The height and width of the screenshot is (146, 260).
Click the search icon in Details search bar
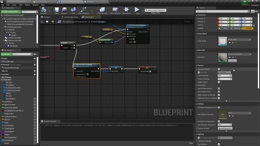[249, 11]
